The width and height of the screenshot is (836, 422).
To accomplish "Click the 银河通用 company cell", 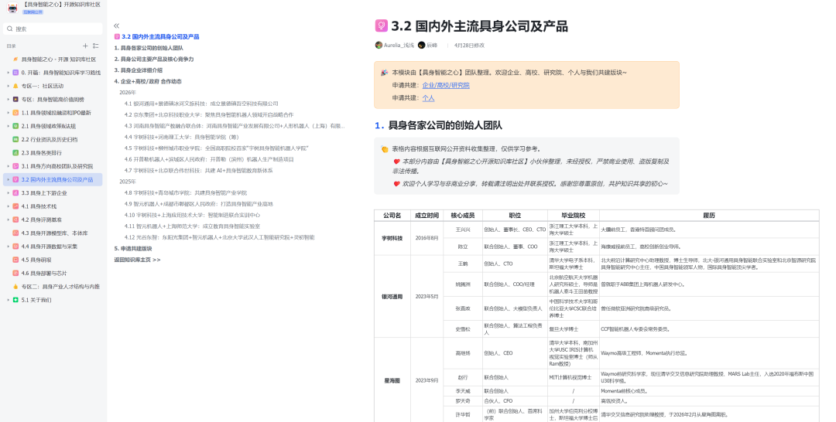I will coord(392,297).
